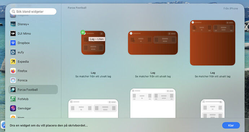Viewport: 249px width, 132px height.
Task: Click the description under the medium Lag widget
Action: click(x=153, y=76)
